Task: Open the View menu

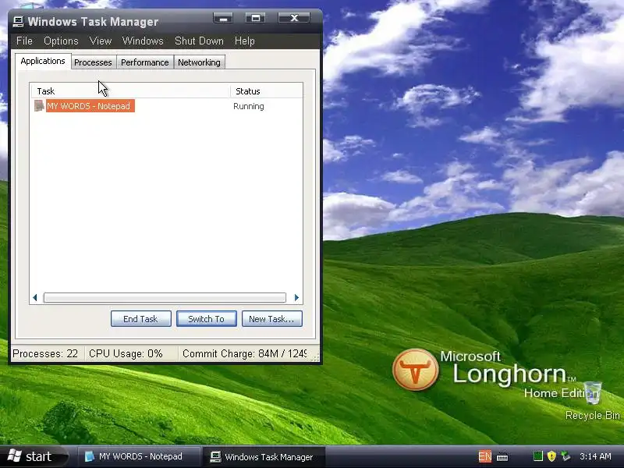Action: (x=101, y=41)
